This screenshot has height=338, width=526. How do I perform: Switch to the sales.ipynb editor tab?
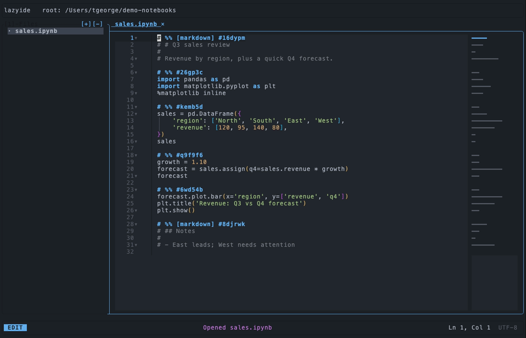tap(136, 24)
